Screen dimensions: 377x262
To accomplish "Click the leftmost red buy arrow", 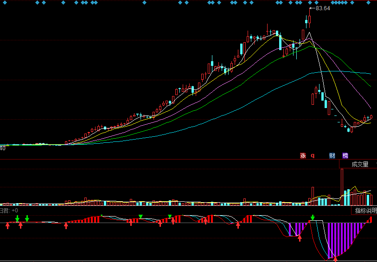I will (x=7, y=225).
